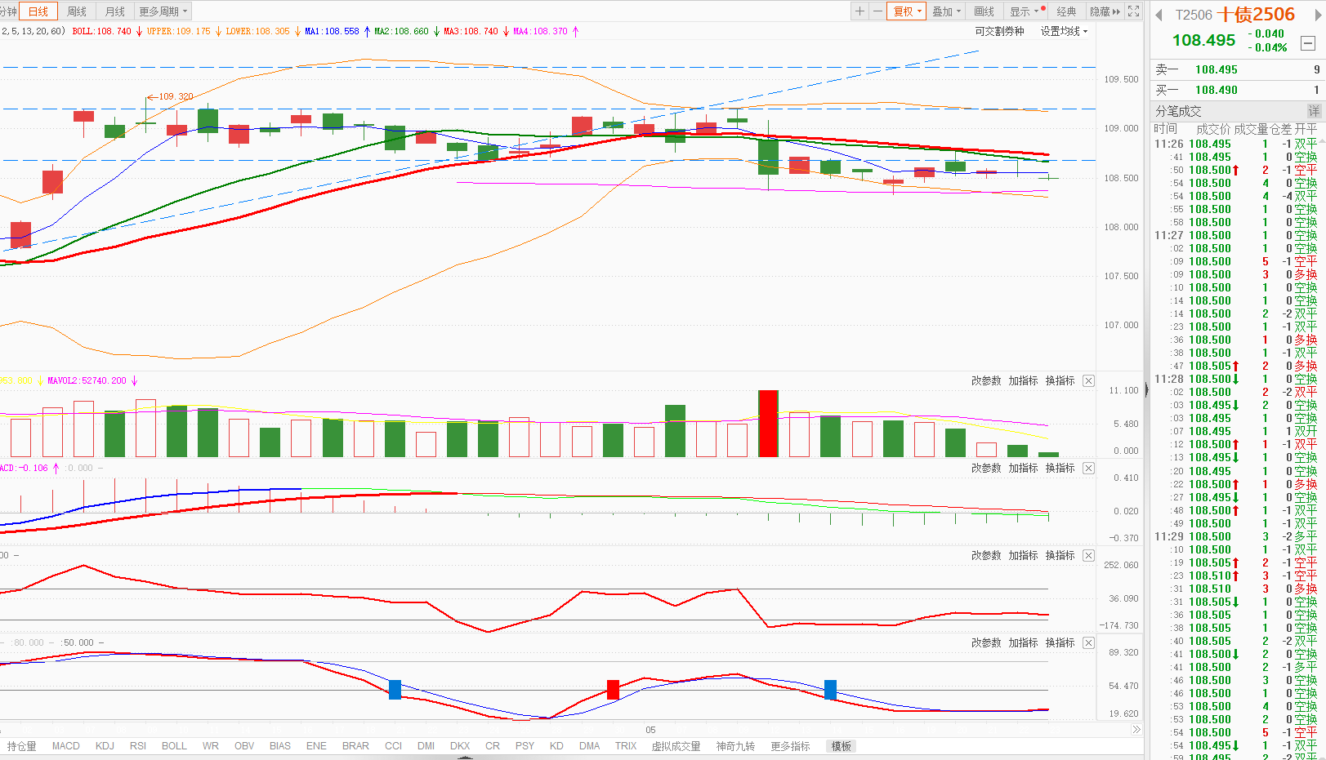The height and width of the screenshot is (760, 1326).
Task: Click red KDJ signal marker
Action: (613, 689)
